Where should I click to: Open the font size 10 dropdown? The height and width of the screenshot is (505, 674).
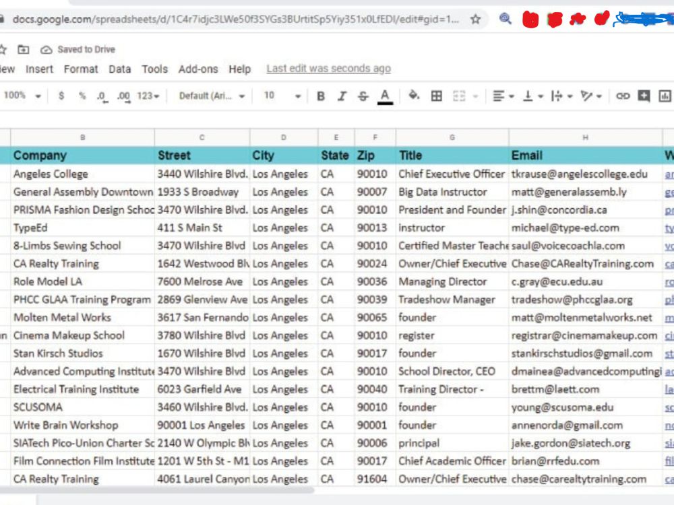(x=282, y=96)
